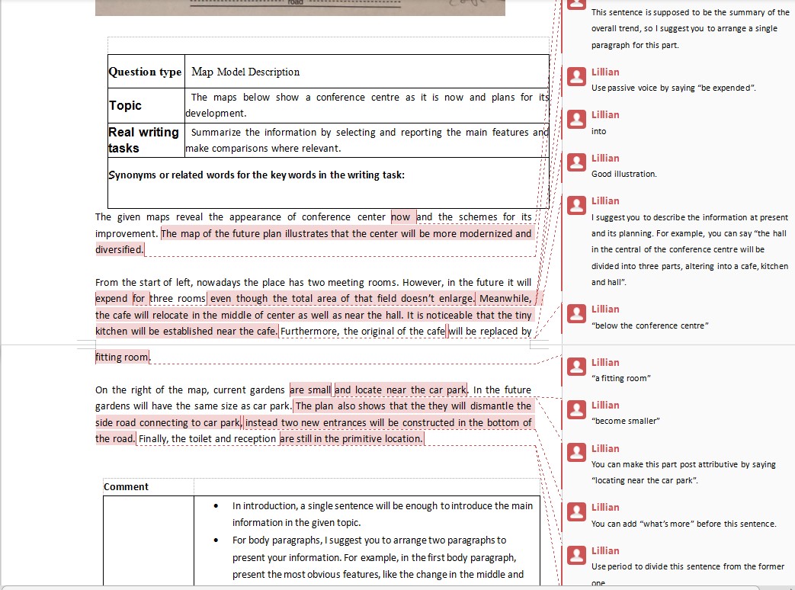Select comment text 'Good illustration.'
This screenshot has width=795, height=590.
pos(623,174)
